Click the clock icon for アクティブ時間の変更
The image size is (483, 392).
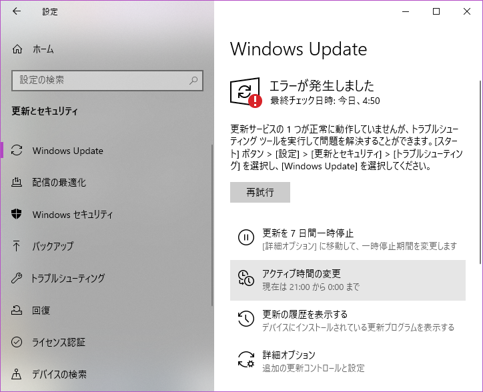tap(246, 278)
